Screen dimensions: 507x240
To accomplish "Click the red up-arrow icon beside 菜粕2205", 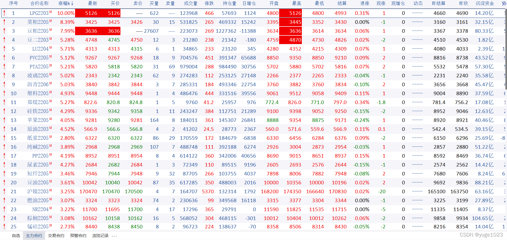I will coord(4,22).
